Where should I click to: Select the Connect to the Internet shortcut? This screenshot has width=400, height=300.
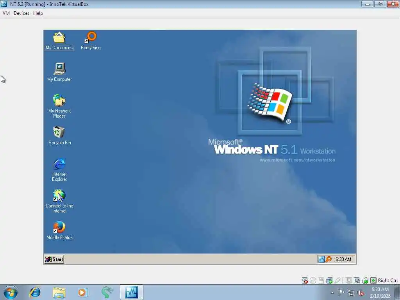[x=59, y=201]
